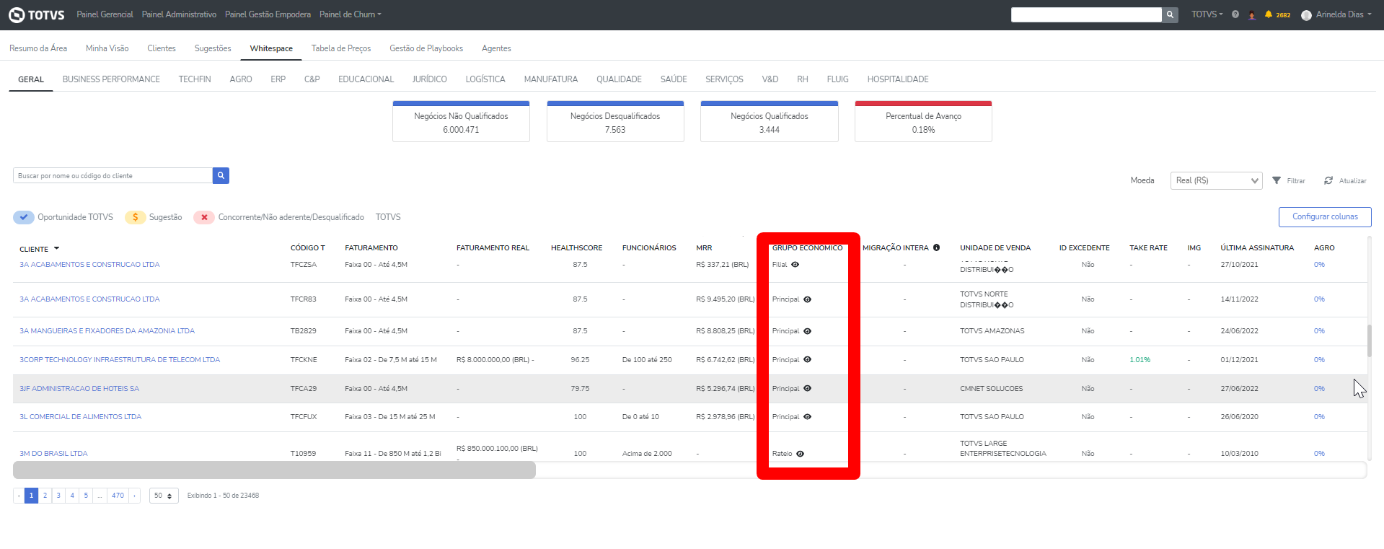Click the eye icon for 3A MANGUEIRAS row
This screenshot has height=549, width=1384.
coord(808,331)
